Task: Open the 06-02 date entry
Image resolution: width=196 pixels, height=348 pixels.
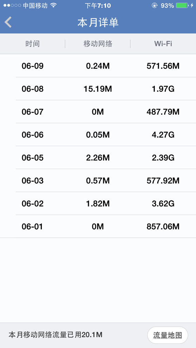Action: 32,204
